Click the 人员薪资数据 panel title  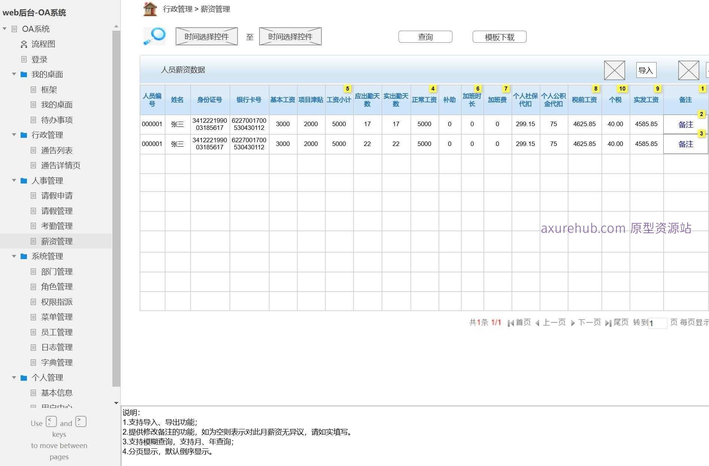(183, 70)
